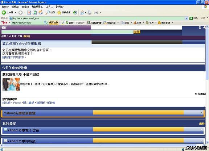The width and height of the screenshot is (209, 151).
Task: Click the 移至 Go button
Action: pos(194,18)
